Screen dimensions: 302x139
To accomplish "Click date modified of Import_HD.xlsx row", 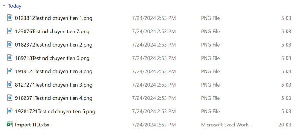I will point(154,125).
